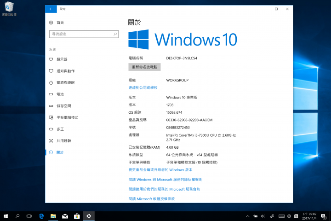The width and height of the screenshot is (331, 221).
Task: Click the 顯示器 display icon
Action: (x=51, y=59)
